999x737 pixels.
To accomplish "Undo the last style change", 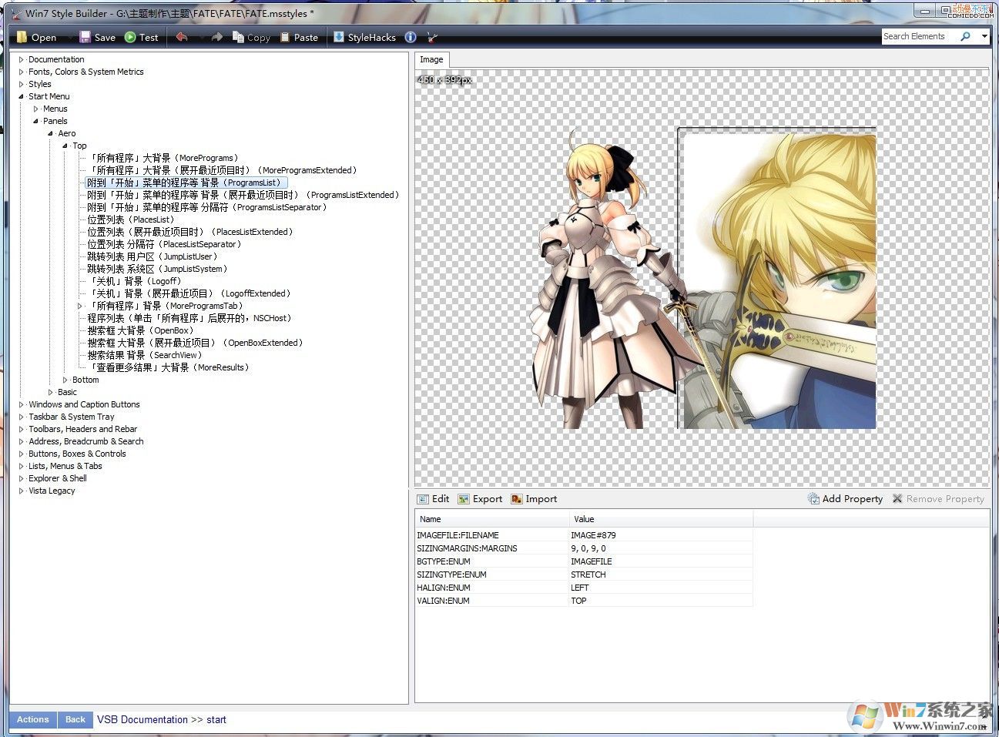I will click(182, 36).
